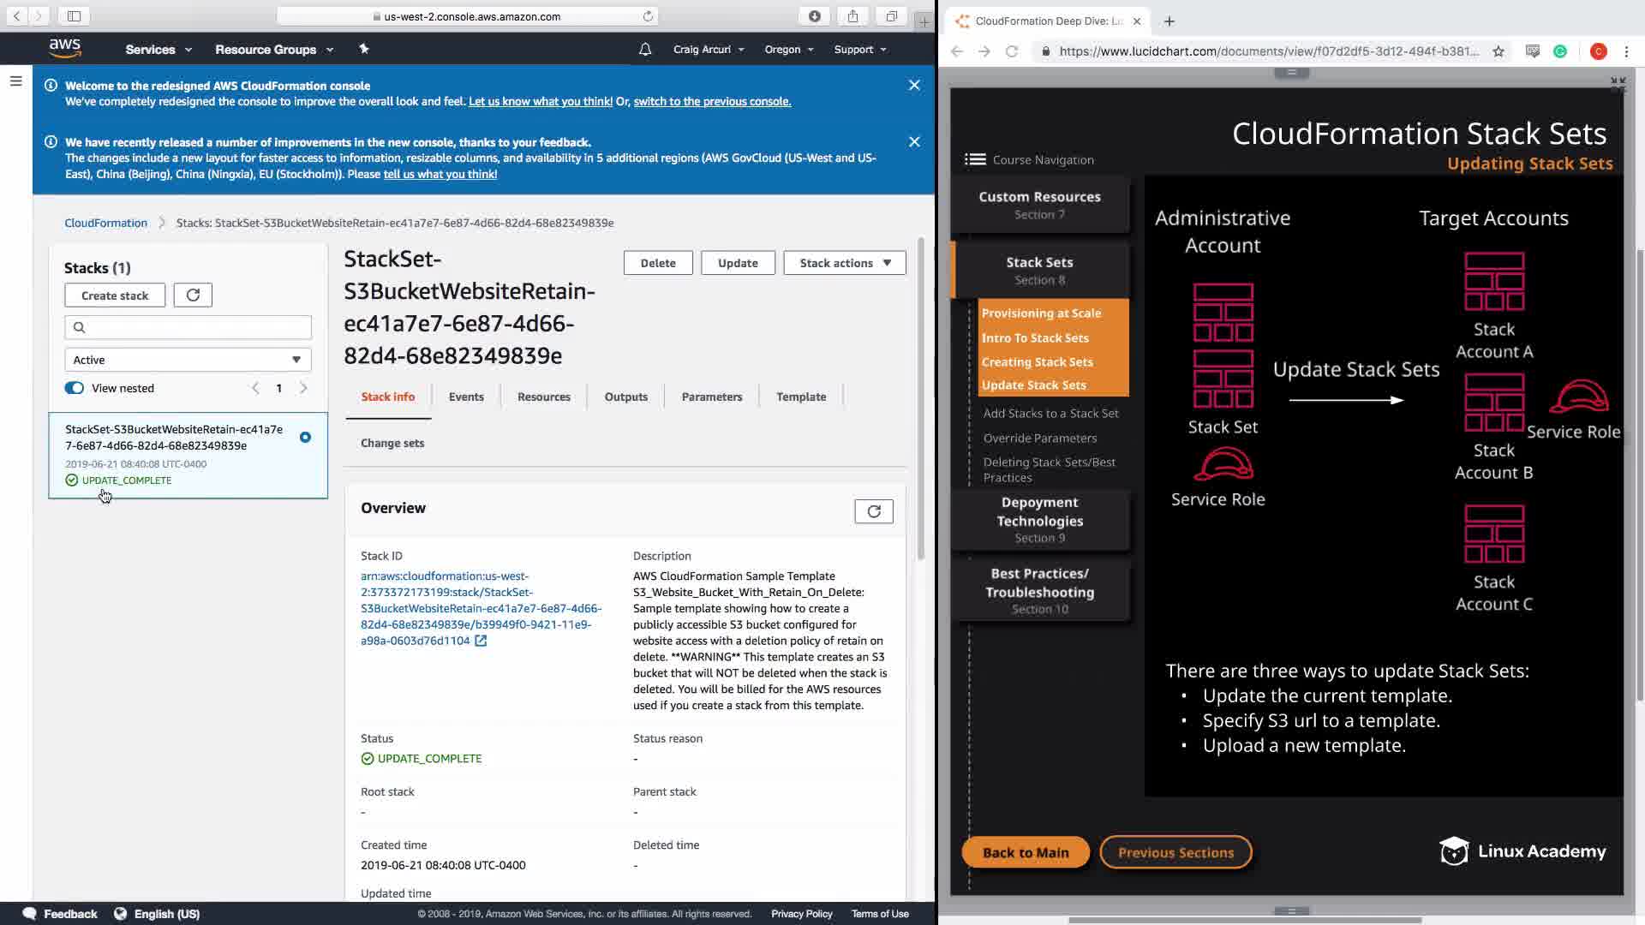Screen dimensions: 1645x925
Task: Click the stacks search input field
Action: pyautogui.click(x=188, y=327)
